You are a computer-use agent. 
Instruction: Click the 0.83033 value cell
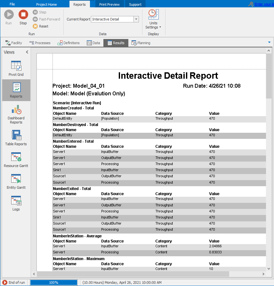[x=215, y=252]
